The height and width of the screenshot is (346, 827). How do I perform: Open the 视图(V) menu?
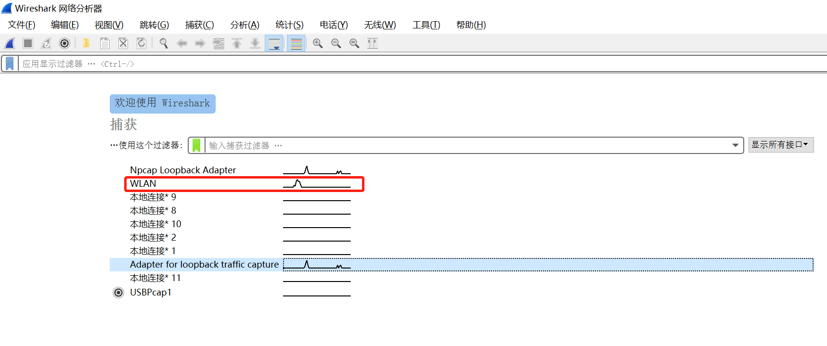coord(109,25)
